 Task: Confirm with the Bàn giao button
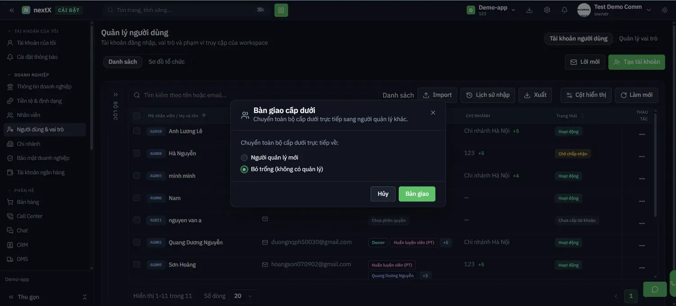click(417, 194)
